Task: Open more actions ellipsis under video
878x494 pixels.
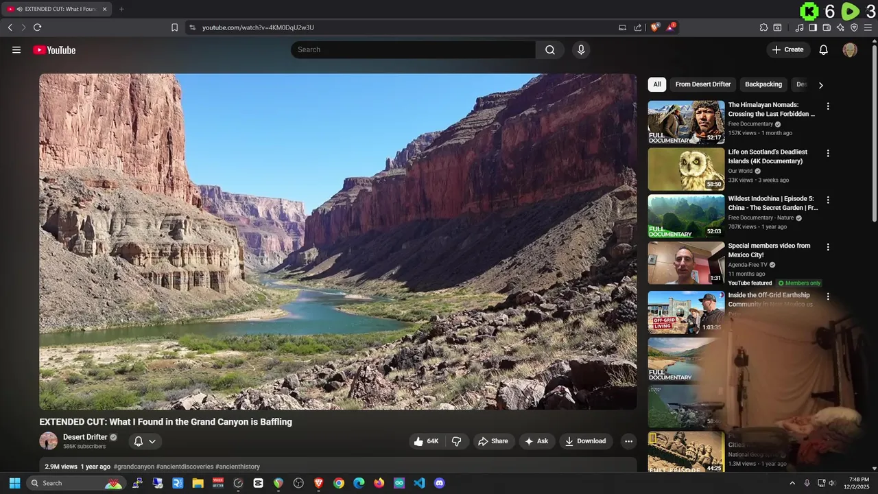Action: 628,441
